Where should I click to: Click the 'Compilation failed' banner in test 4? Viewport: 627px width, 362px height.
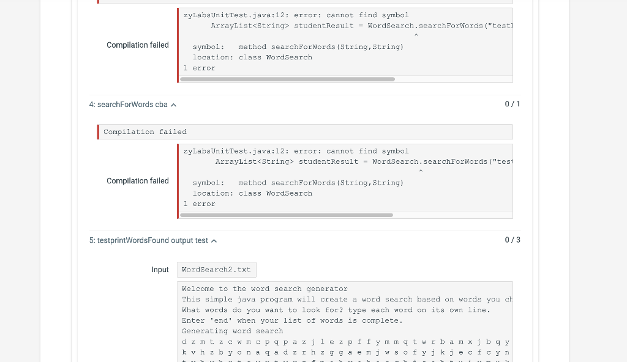pyautogui.click(x=305, y=132)
